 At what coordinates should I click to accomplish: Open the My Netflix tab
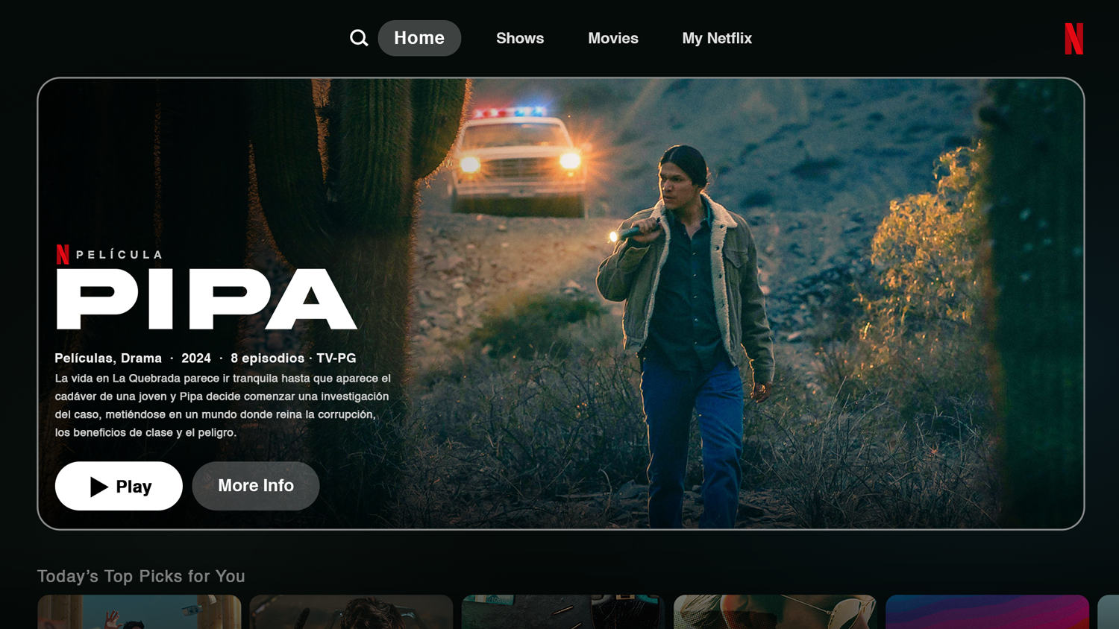tap(717, 38)
